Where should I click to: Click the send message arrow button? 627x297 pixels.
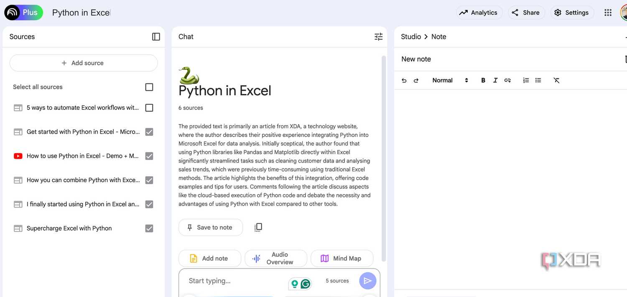tap(367, 281)
